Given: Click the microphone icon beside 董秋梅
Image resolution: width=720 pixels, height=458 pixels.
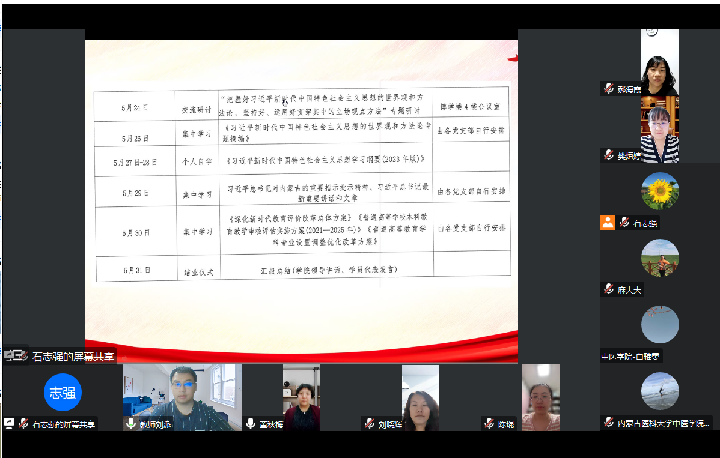Looking at the screenshot, I should 251,424.
